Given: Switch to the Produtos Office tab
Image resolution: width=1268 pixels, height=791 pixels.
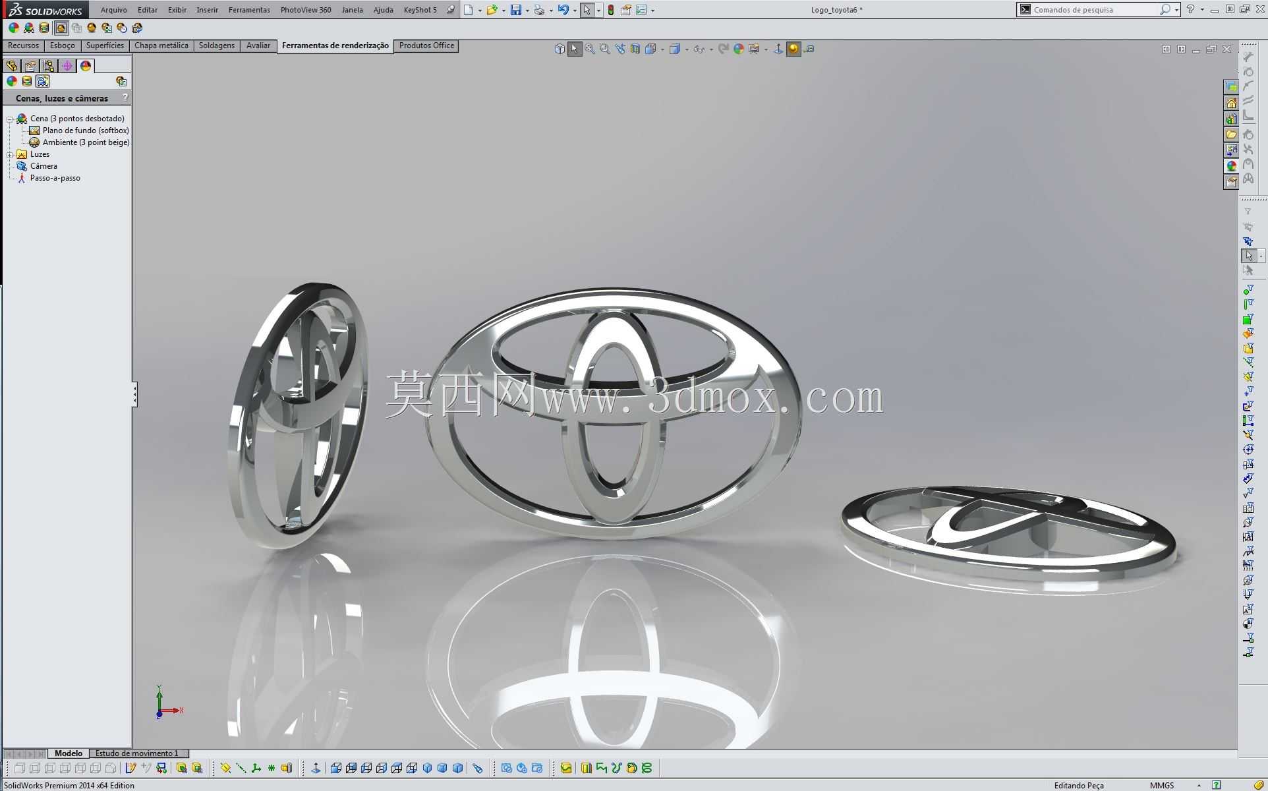Looking at the screenshot, I should [426, 45].
